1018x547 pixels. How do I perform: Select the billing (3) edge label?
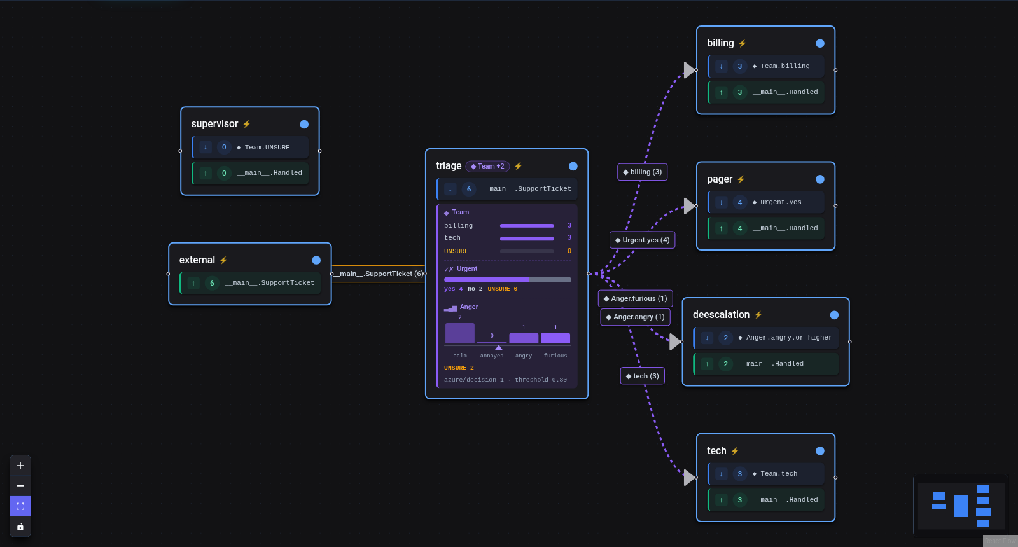tap(642, 172)
